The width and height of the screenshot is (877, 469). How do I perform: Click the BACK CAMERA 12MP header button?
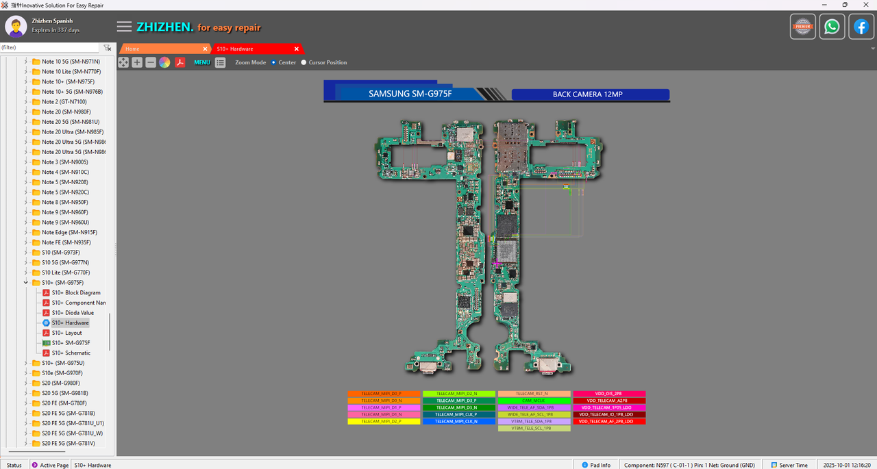pos(591,94)
